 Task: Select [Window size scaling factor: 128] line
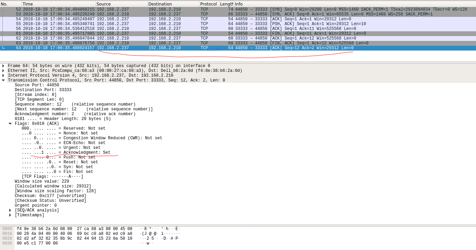pos(55,191)
